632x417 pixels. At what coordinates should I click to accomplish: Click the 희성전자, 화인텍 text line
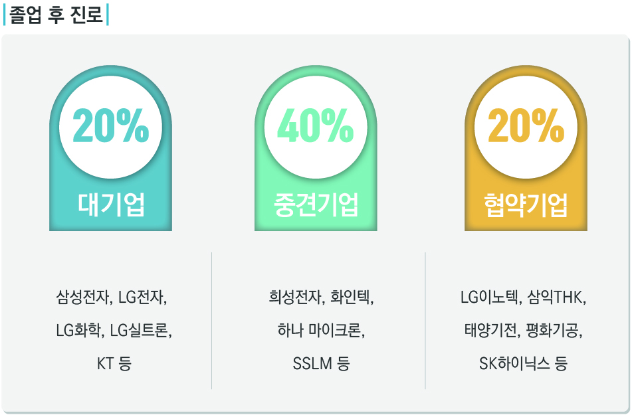(x=321, y=297)
